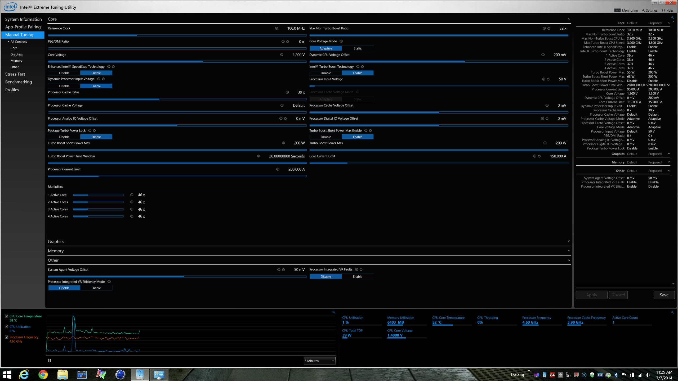
Task: Disable Intel Turbo Boost Technology
Action: (x=325, y=73)
